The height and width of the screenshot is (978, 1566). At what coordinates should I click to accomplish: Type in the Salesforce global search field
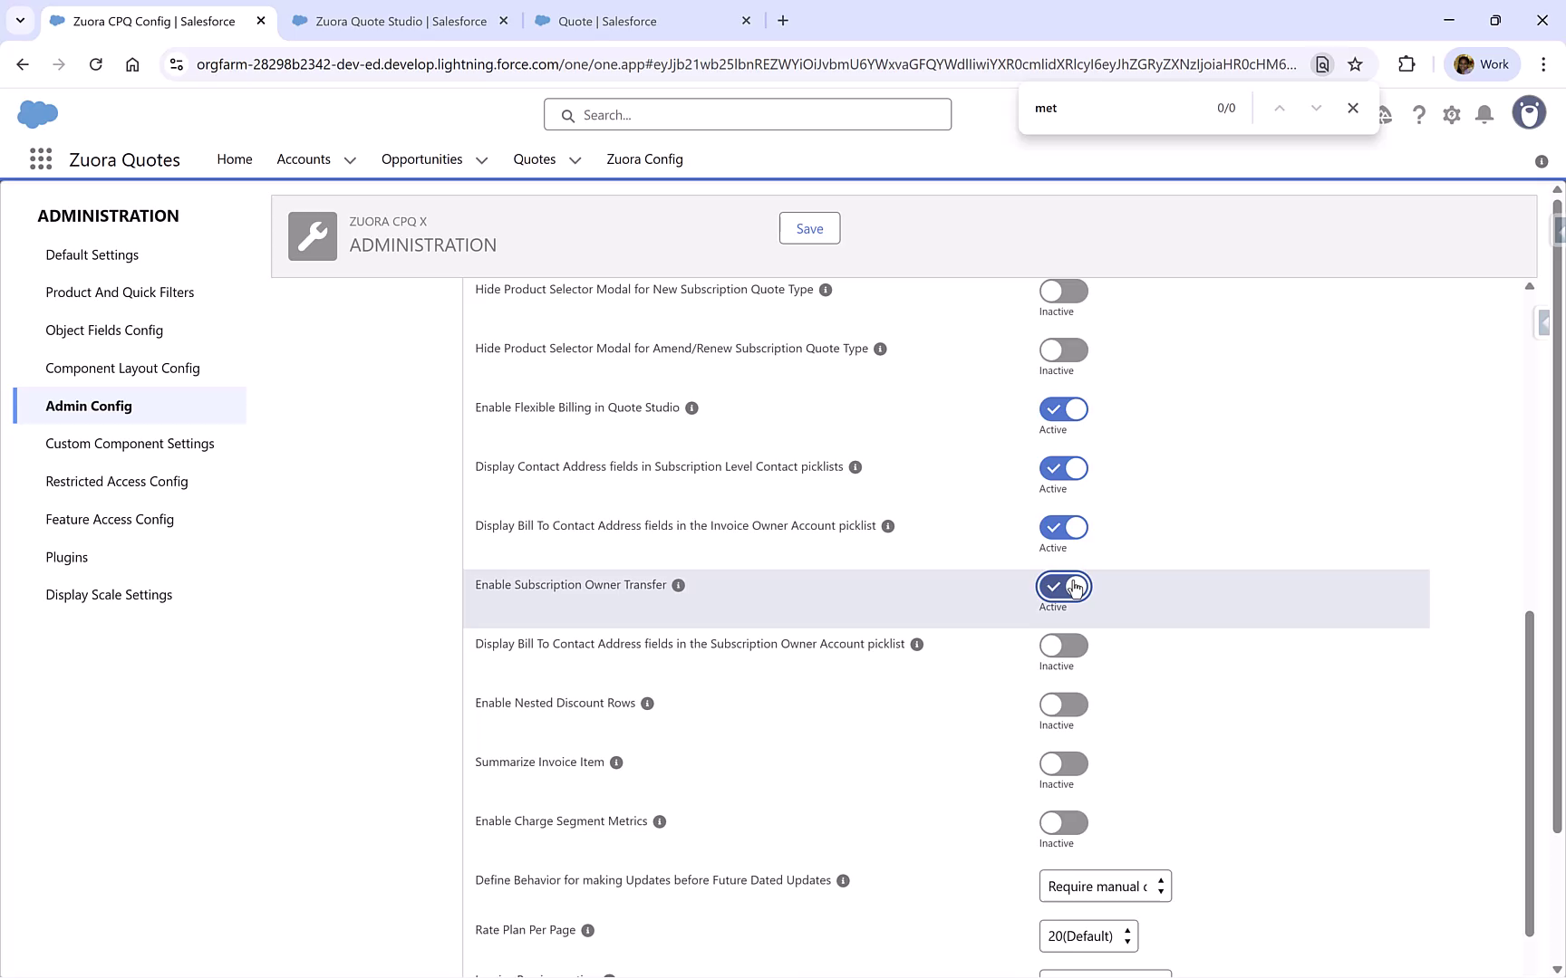click(747, 114)
